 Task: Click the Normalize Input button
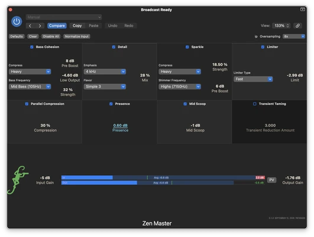pyautogui.click(x=76, y=36)
